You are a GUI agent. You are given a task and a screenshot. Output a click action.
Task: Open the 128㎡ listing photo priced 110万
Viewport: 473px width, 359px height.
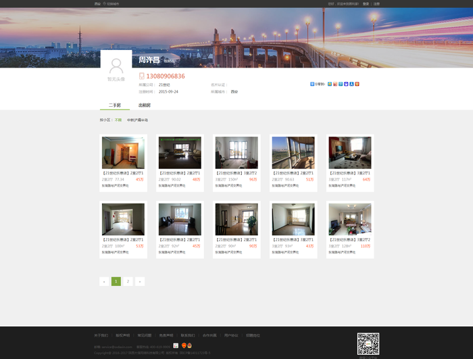[x=350, y=219]
